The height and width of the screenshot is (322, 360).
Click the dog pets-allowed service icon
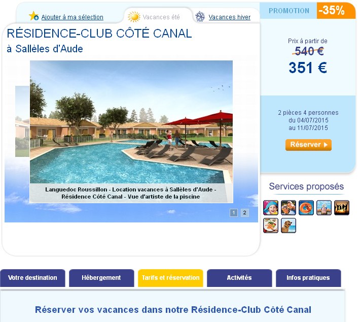(289, 226)
